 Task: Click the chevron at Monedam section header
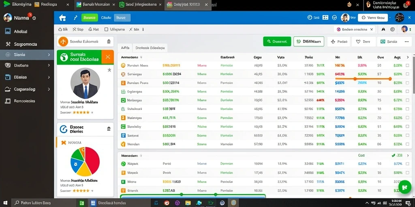(x=408, y=156)
